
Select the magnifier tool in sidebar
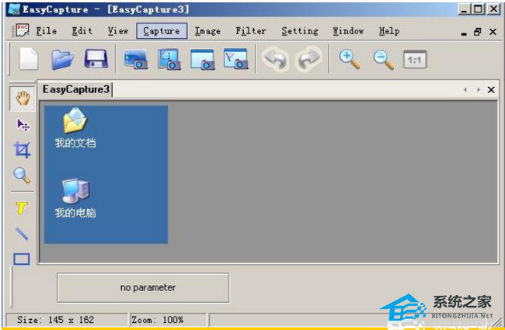click(x=22, y=175)
